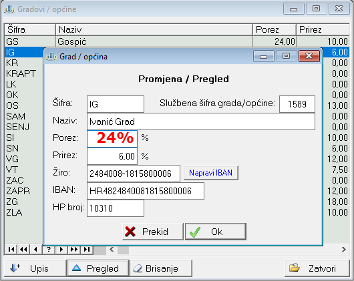Screen dimensions: 354x281
Task: Click the Pregled button
Action: [x=98, y=268]
